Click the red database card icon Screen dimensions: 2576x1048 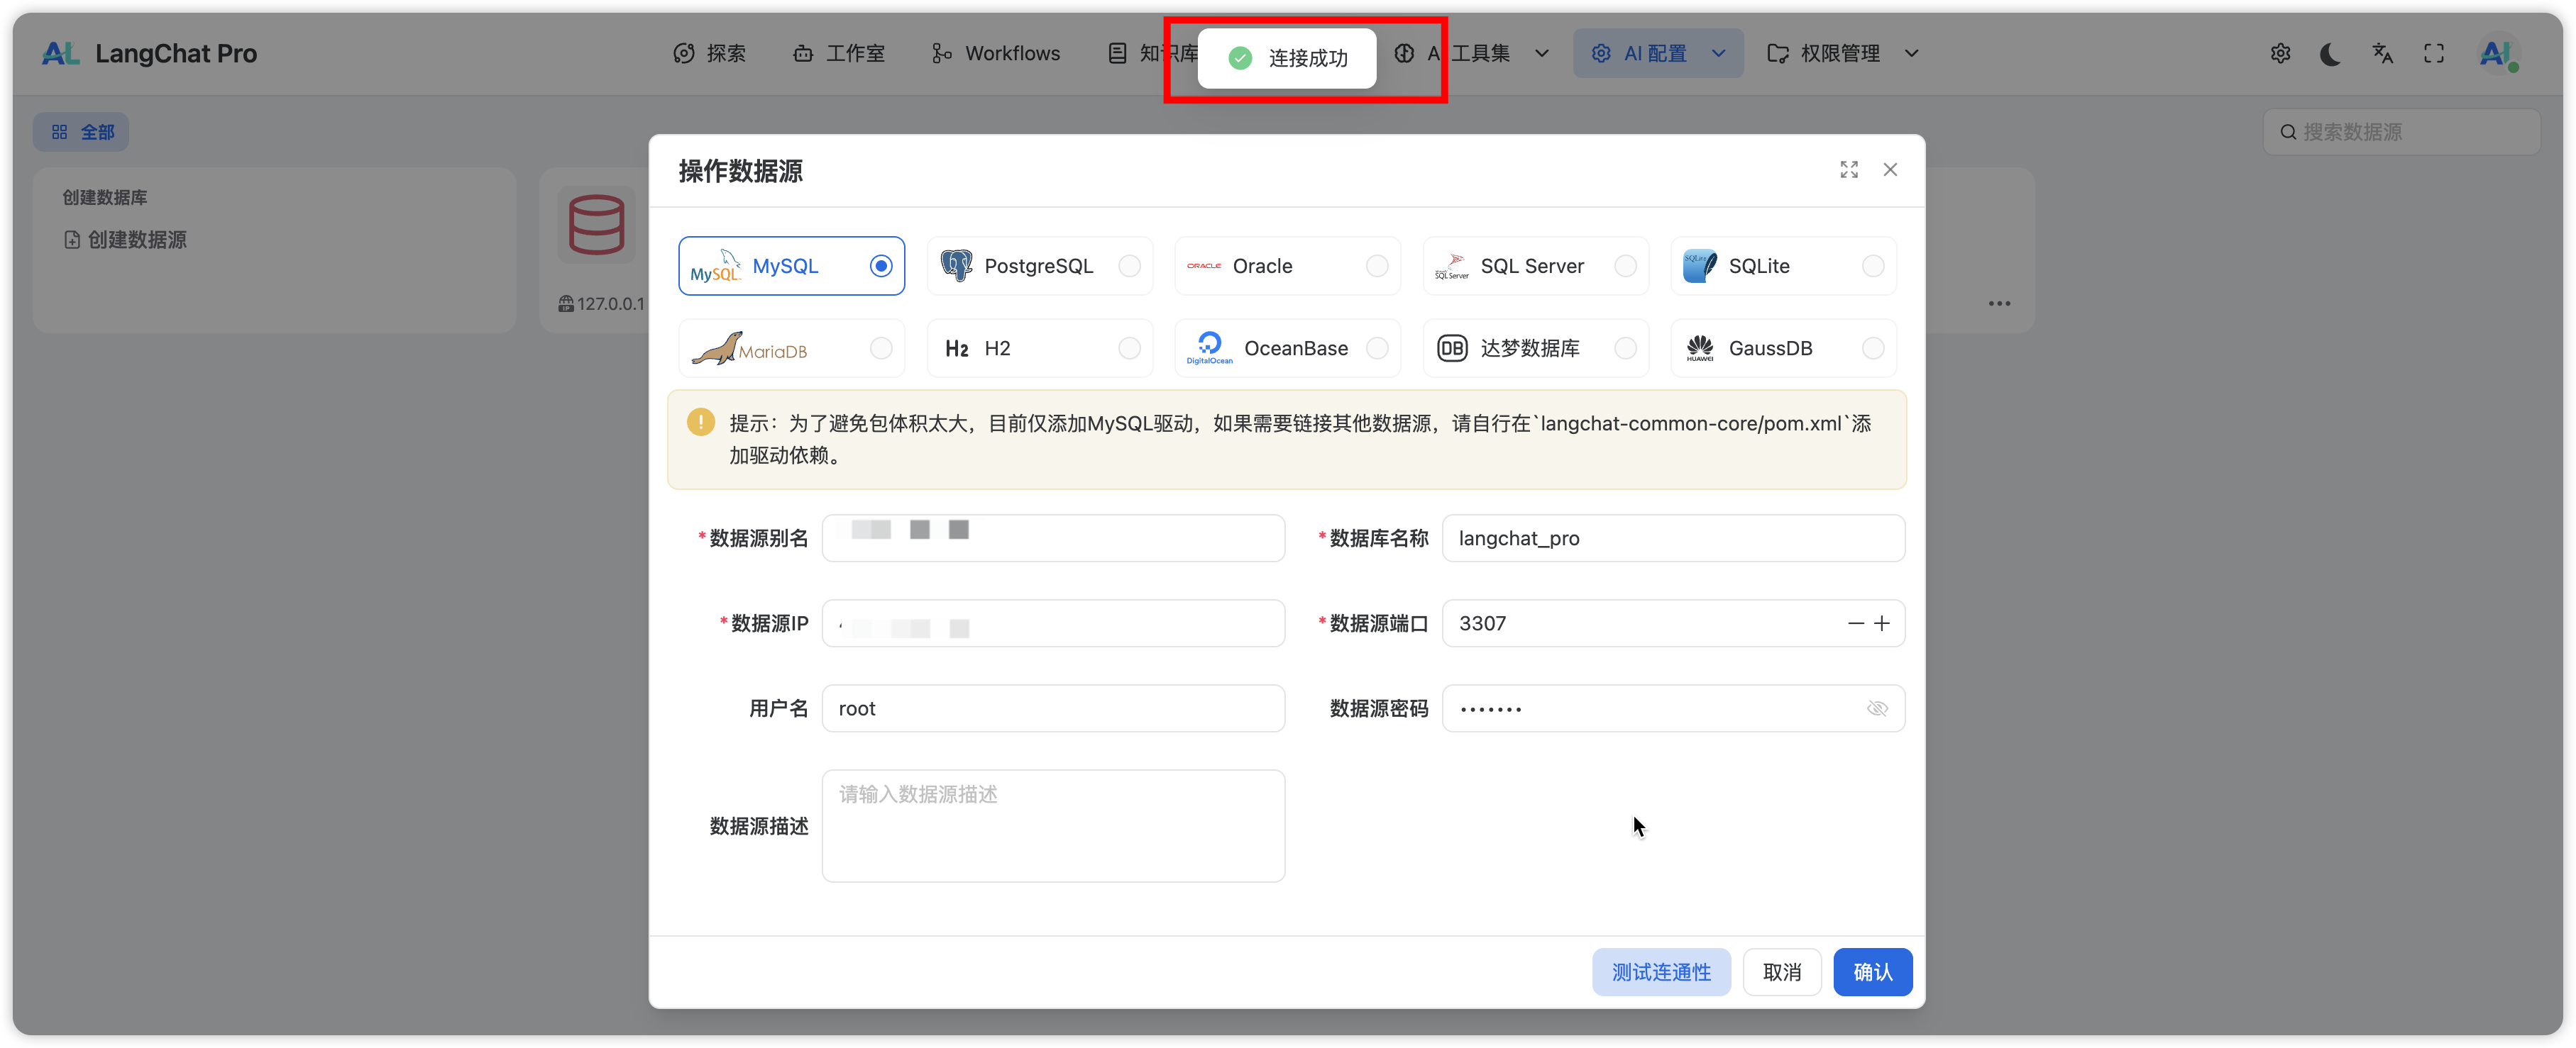tap(597, 225)
